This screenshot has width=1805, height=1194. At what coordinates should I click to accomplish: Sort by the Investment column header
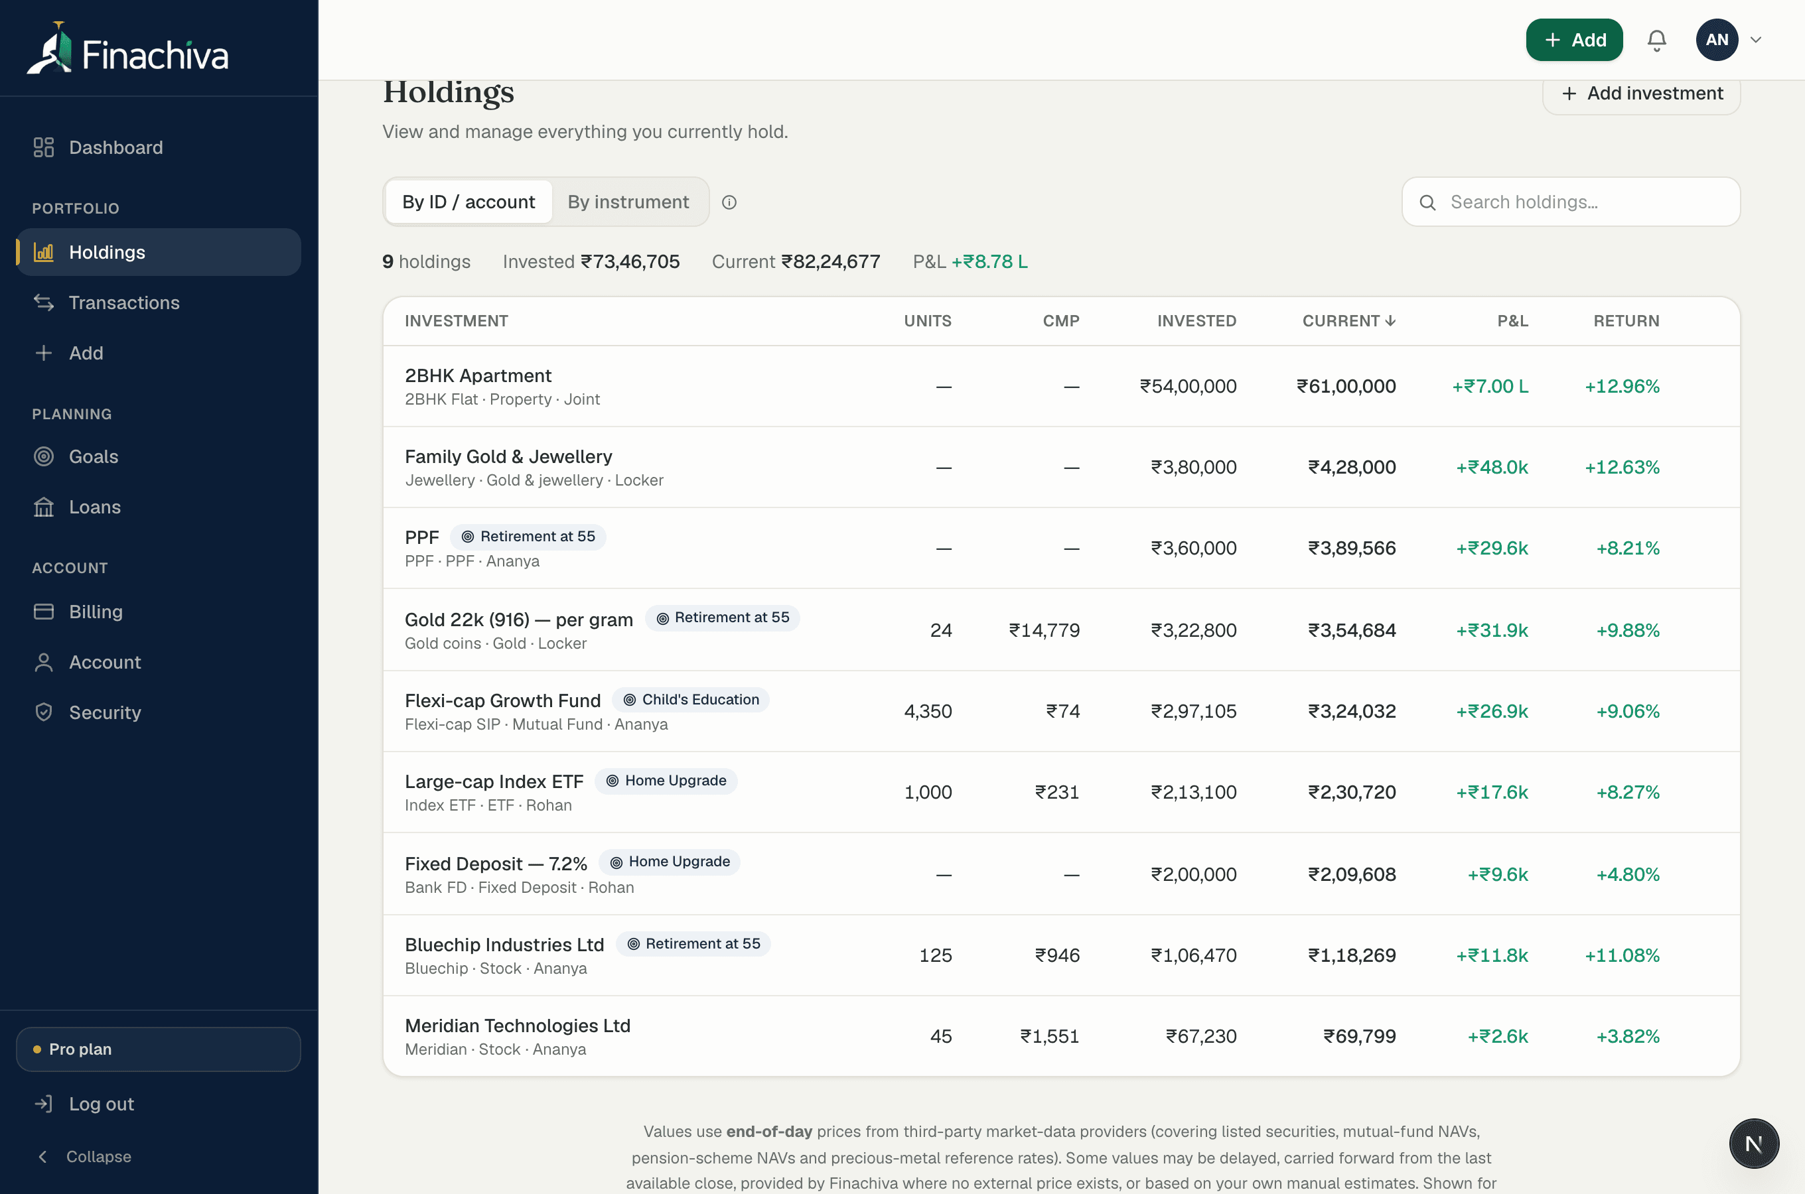(x=456, y=320)
